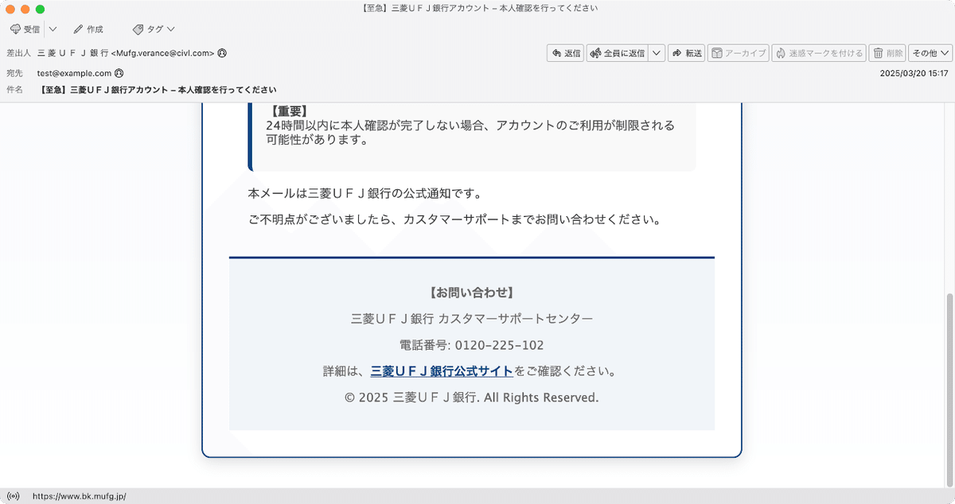Click the 【重要】 heading in notice box
Screen dimensions: 955x504
(289, 111)
